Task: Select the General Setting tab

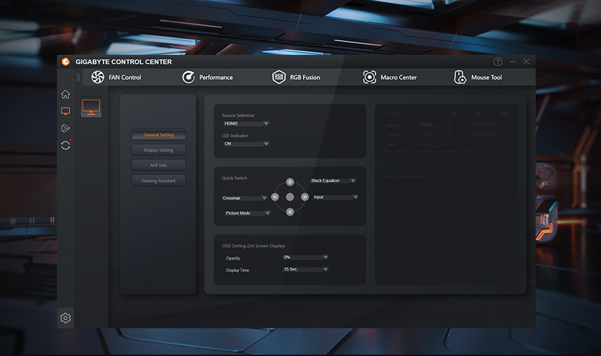Action: [x=158, y=135]
